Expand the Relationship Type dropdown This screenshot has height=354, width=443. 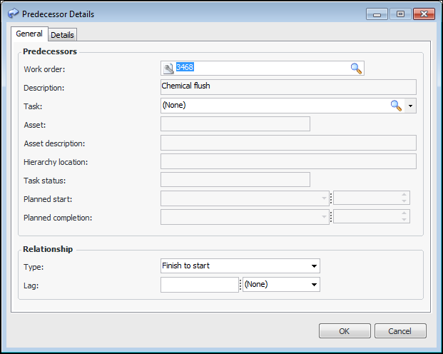point(314,266)
